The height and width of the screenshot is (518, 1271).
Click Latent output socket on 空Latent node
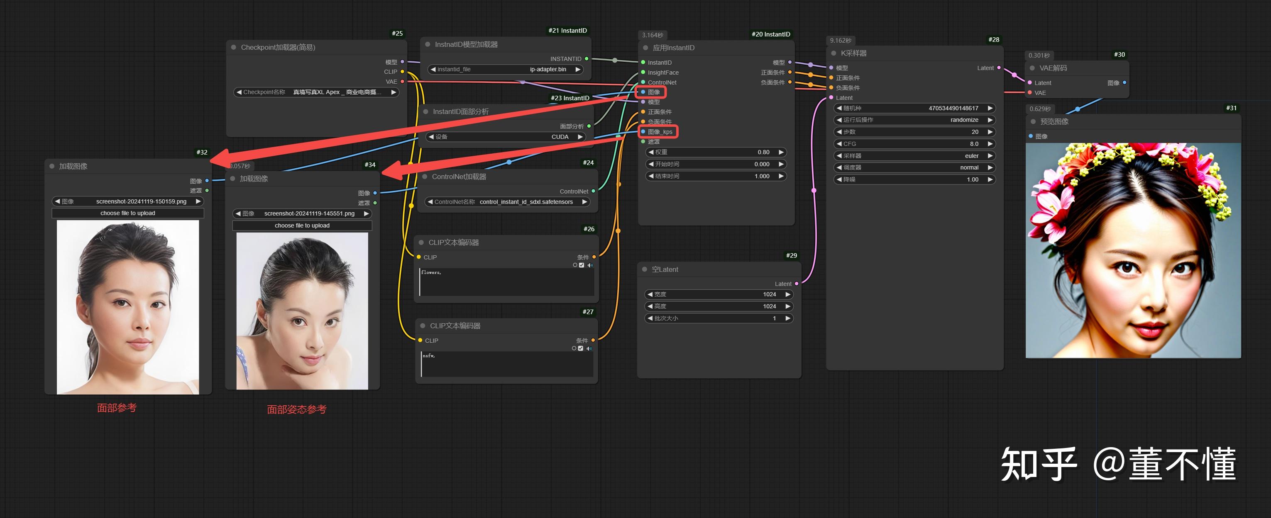point(797,283)
